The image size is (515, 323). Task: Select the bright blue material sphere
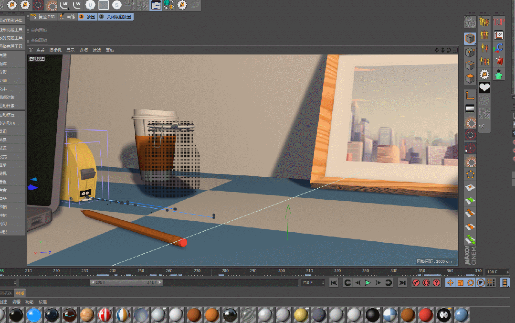tap(33, 315)
